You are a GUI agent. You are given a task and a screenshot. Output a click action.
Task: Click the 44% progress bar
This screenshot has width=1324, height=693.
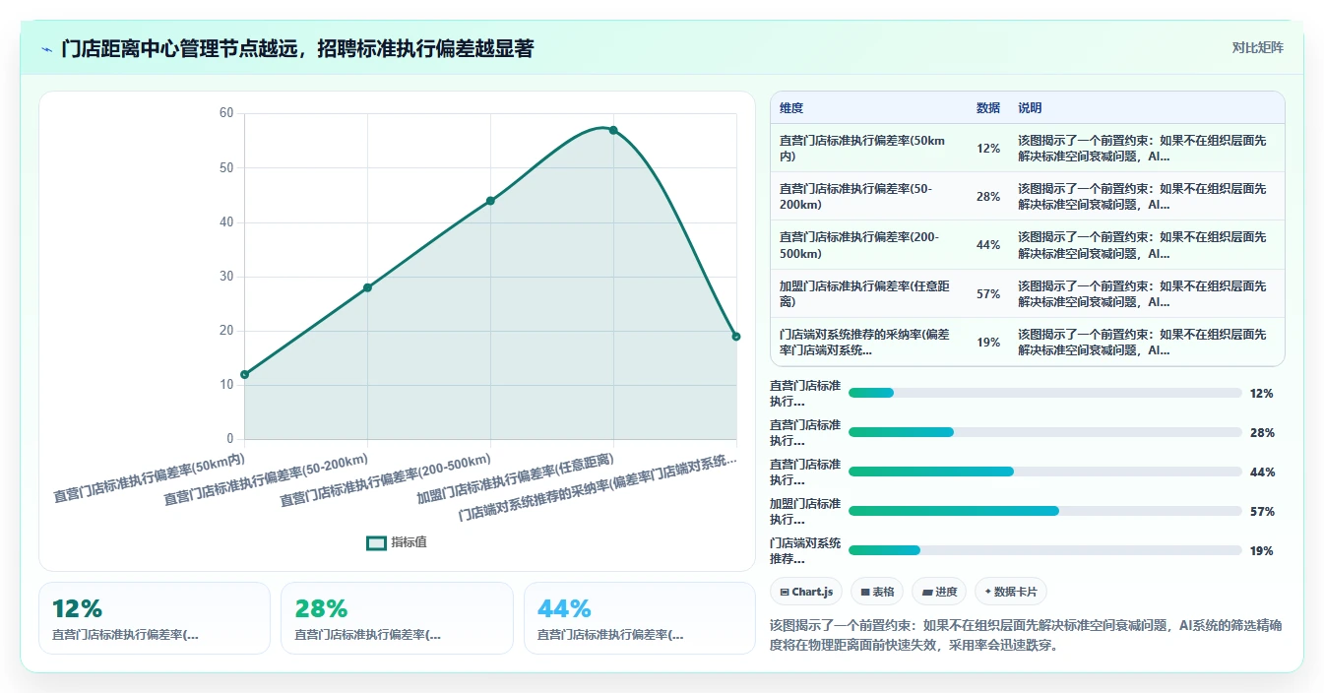click(1045, 472)
